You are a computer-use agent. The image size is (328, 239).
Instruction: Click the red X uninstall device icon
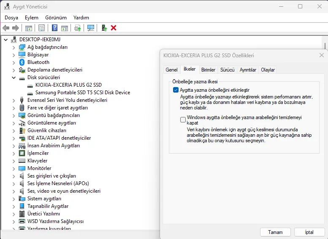pyautogui.click(x=114, y=28)
